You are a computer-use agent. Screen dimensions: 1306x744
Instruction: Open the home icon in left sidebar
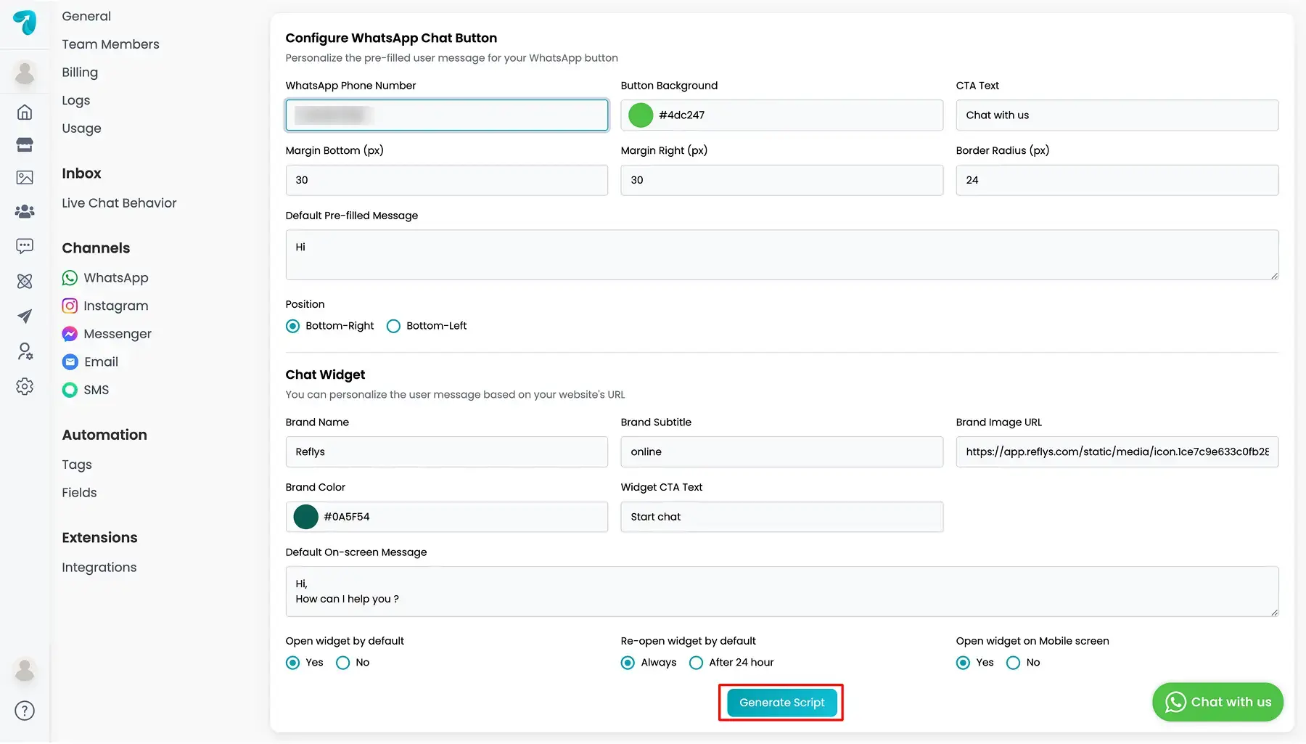tap(25, 112)
